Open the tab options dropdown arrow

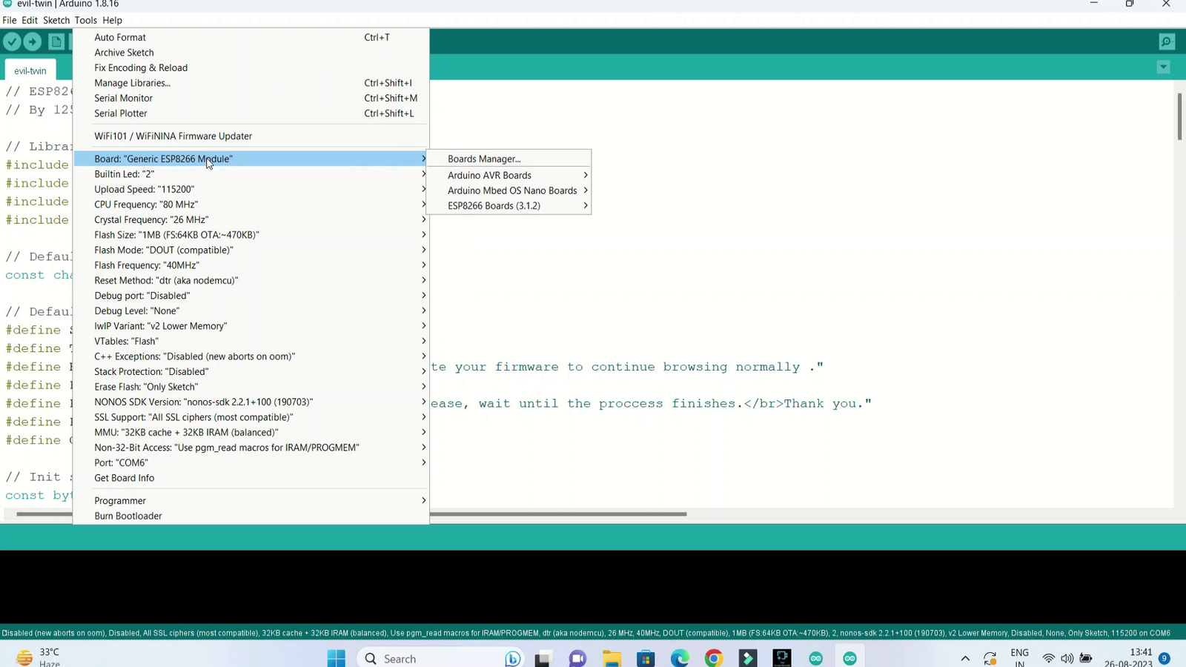coord(1163,67)
